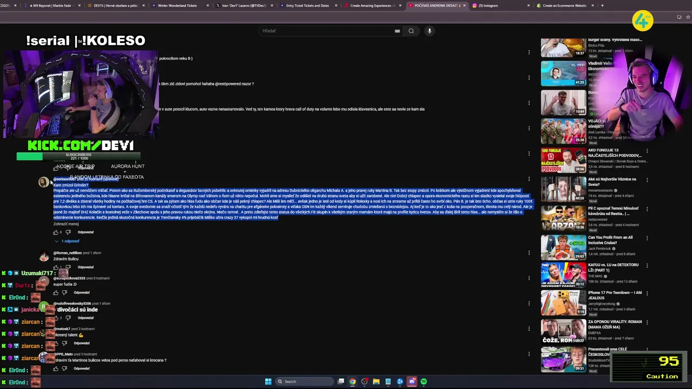
Task: Open more options for 'Kam zmizol Grinder?' comment
Action: [529, 179]
